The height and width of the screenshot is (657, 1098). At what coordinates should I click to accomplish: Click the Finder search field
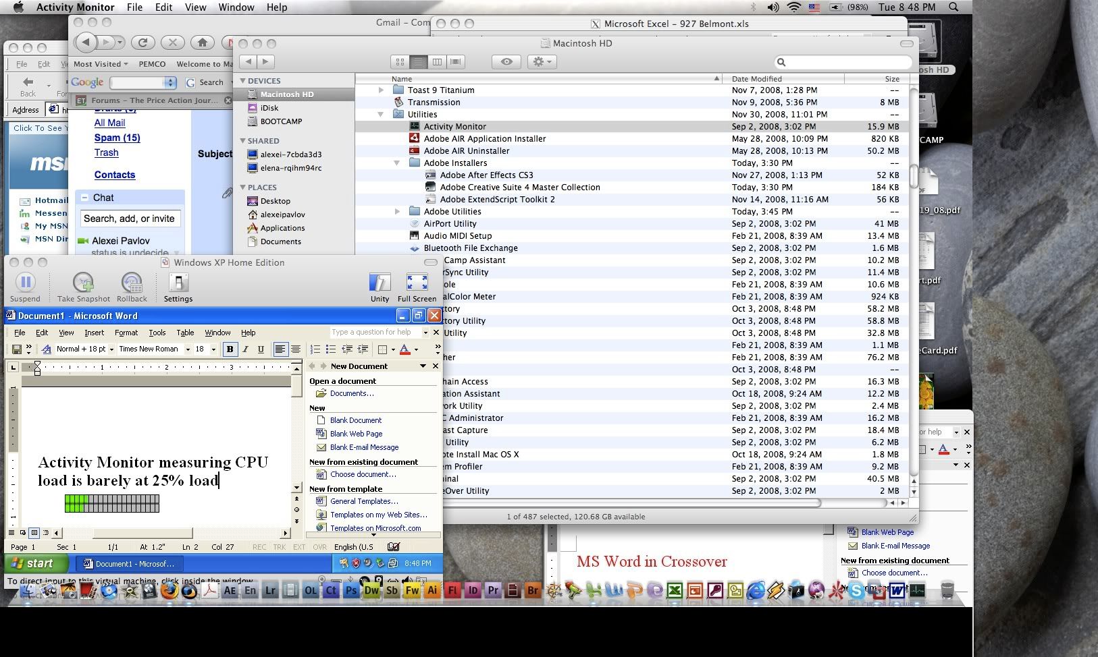coord(843,62)
